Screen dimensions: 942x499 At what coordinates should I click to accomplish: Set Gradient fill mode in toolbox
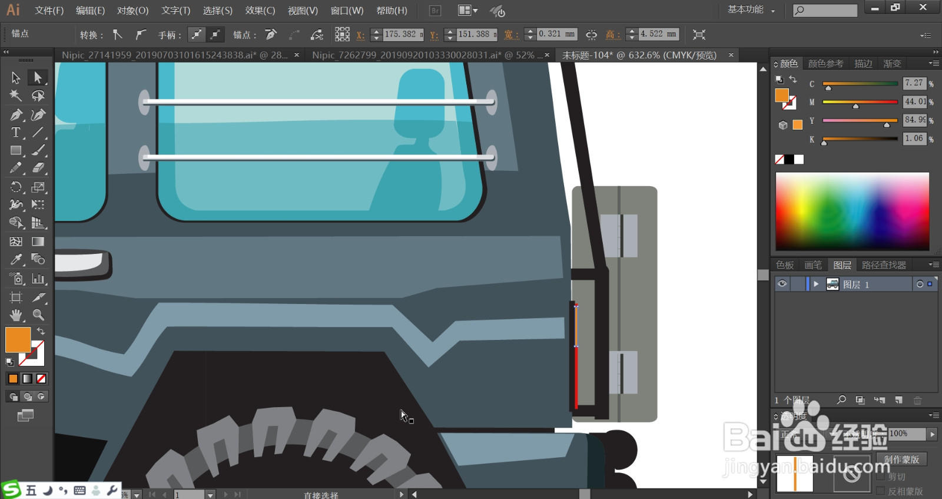(x=27, y=379)
